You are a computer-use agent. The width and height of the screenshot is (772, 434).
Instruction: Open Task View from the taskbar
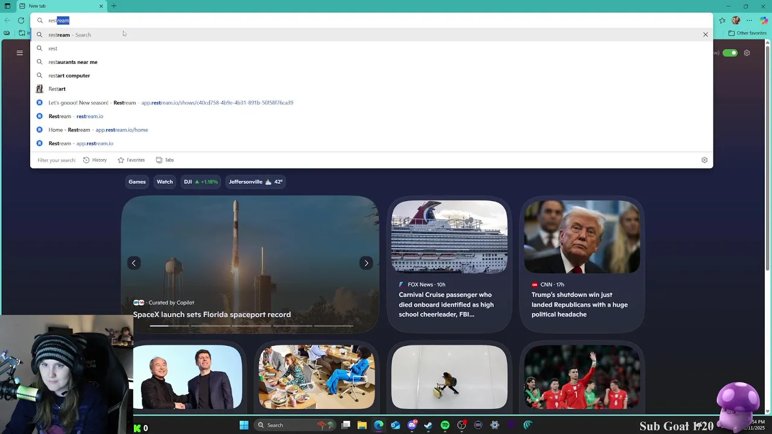pos(346,425)
